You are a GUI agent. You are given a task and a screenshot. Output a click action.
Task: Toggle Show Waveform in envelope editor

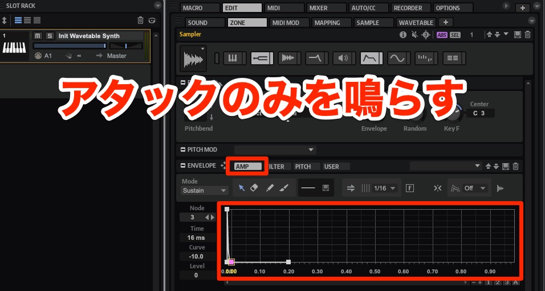pyautogui.click(x=501, y=188)
